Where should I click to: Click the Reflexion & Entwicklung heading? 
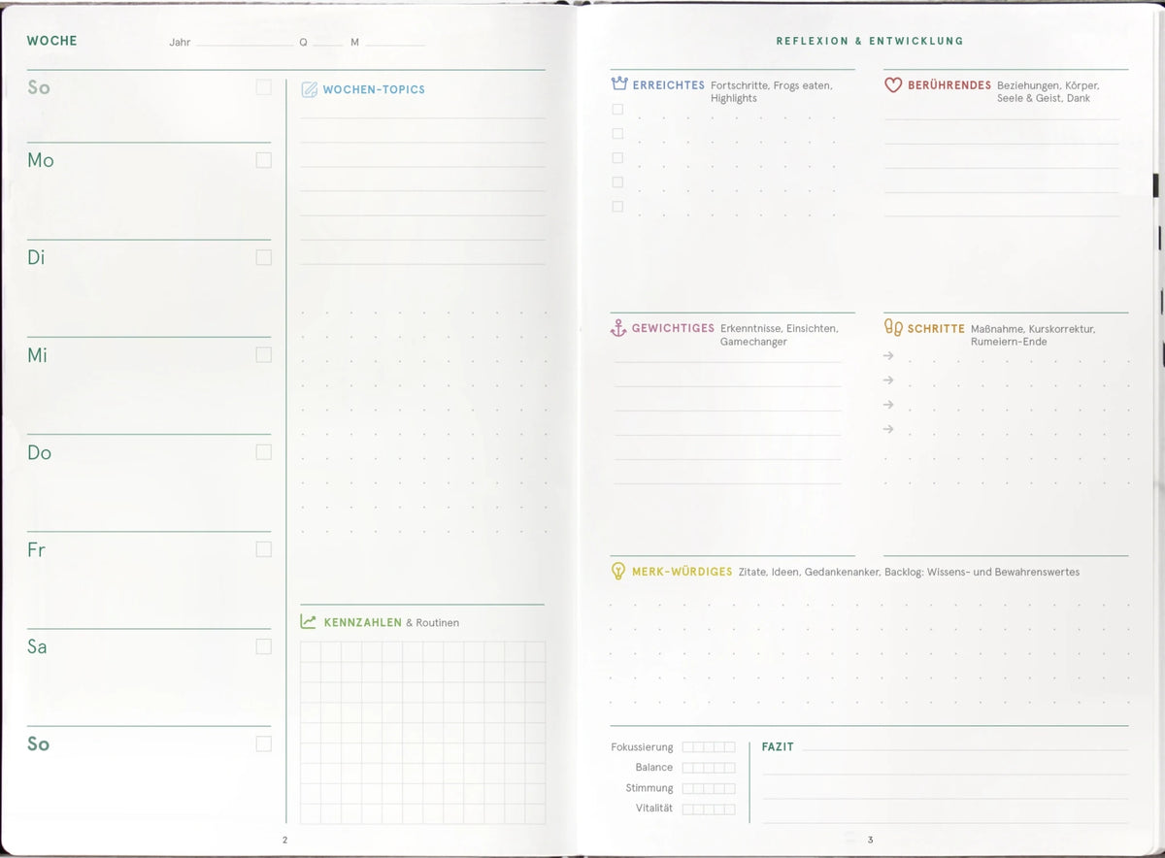[870, 41]
